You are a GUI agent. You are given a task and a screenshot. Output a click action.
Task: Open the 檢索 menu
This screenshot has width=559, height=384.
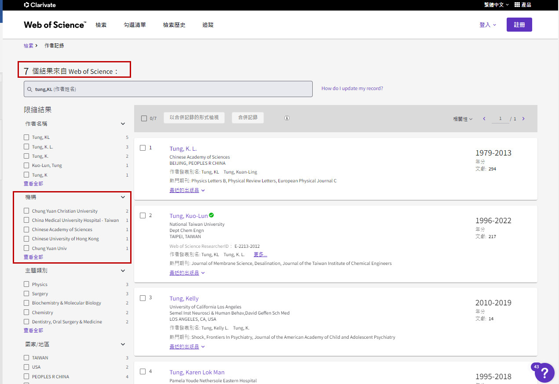click(101, 25)
